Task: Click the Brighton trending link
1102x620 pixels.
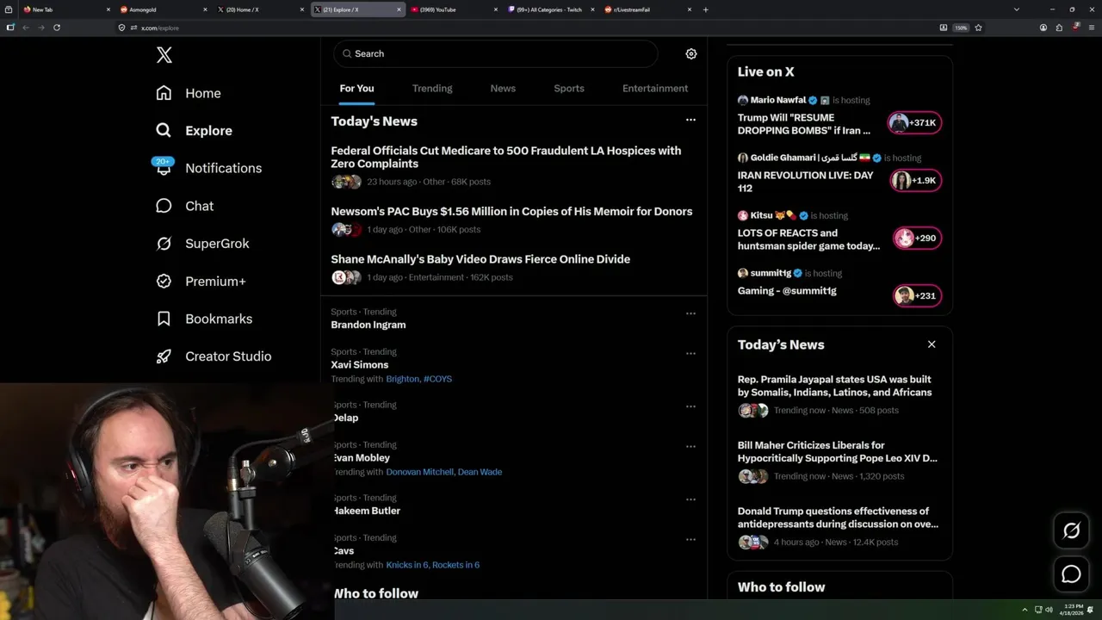Action: pos(402,379)
